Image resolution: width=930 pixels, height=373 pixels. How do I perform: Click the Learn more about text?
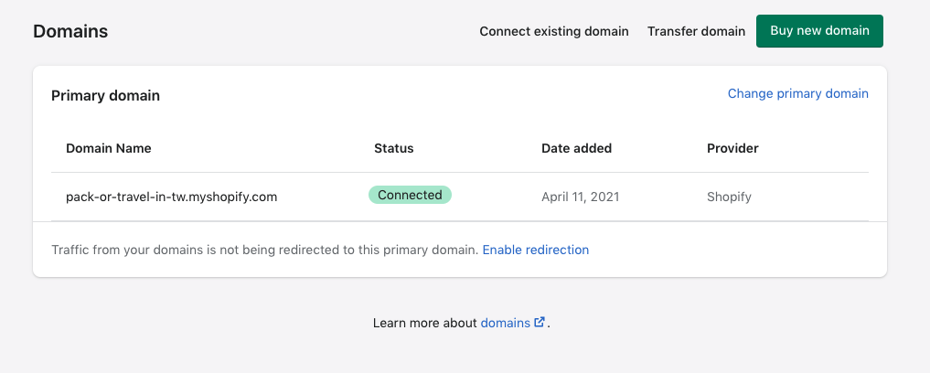[x=424, y=323]
